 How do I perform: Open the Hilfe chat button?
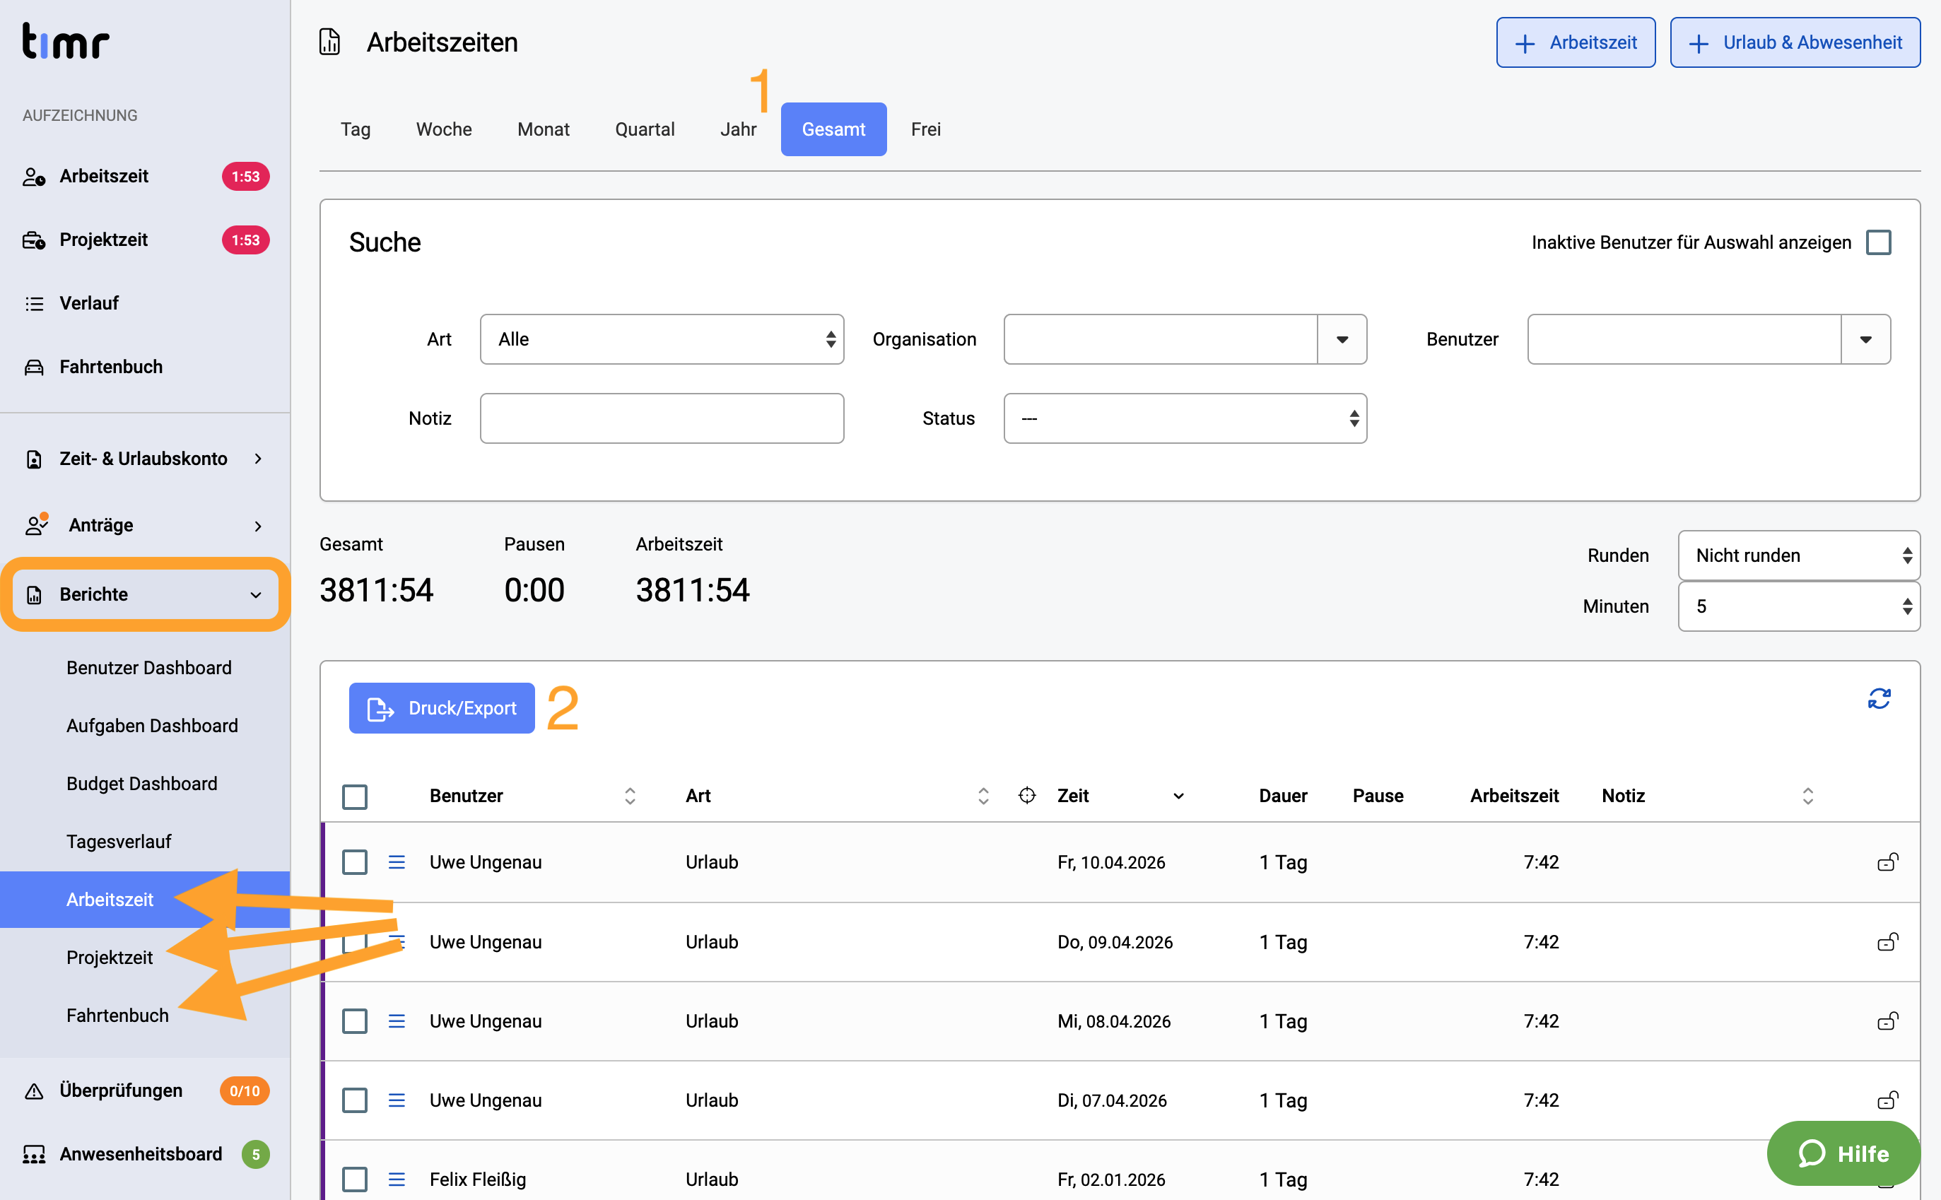point(1843,1153)
